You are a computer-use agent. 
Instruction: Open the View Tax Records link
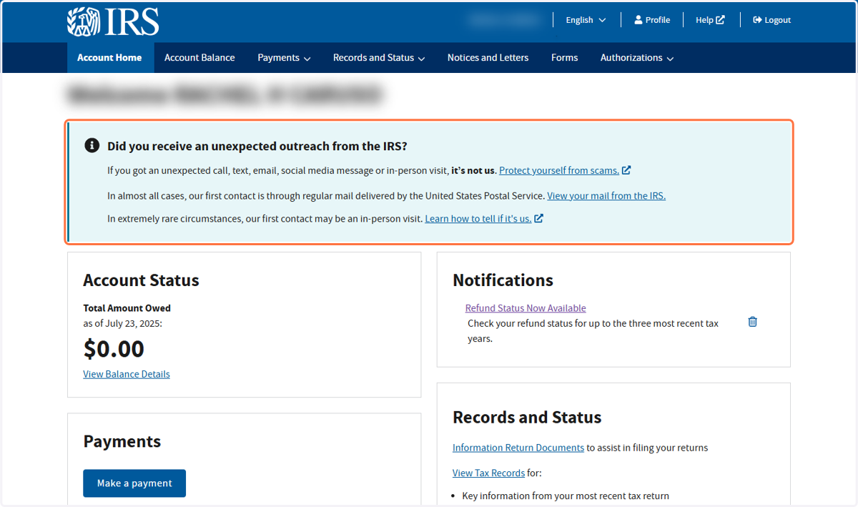(x=488, y=473)
